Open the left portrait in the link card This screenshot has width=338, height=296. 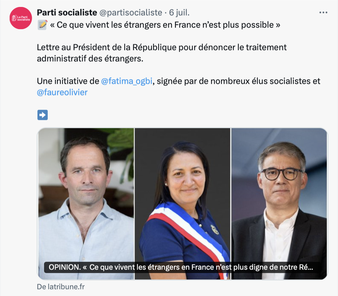click(x=86, y=204)
